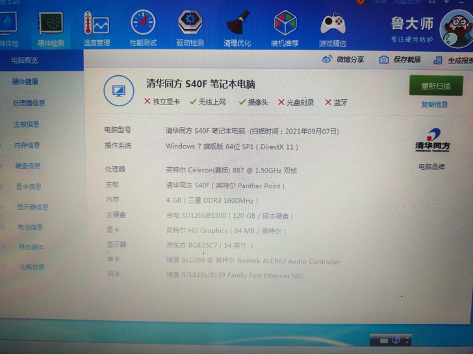
Task: Click RTL810x/8139 network card value
Action: [x=235, y=275]
